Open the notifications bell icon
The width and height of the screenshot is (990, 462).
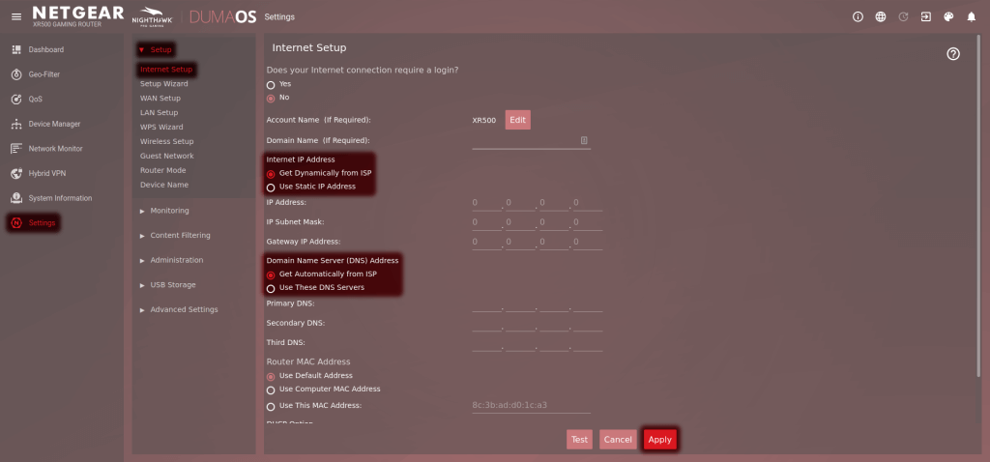971,17
